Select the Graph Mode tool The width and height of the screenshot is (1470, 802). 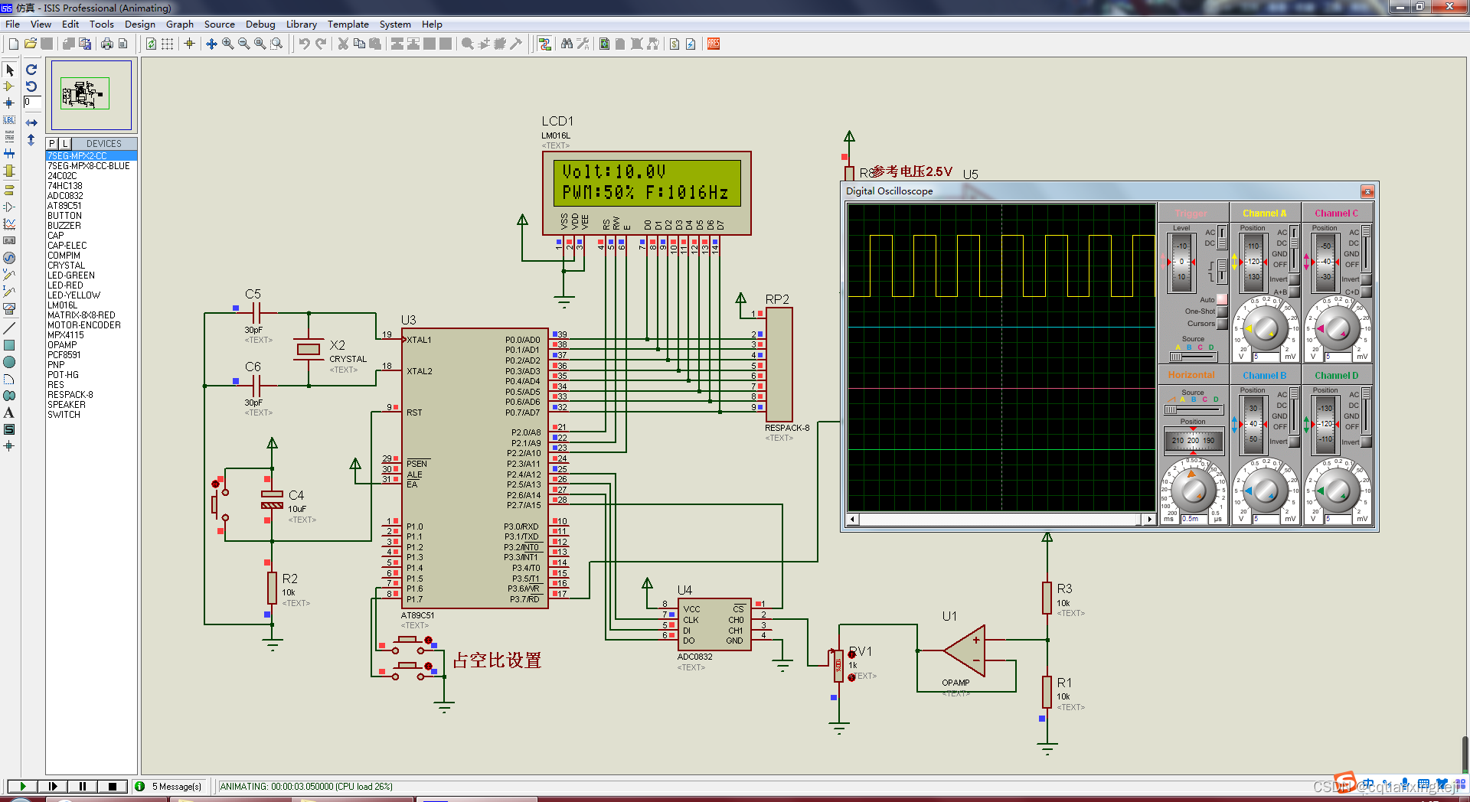(9, 224)
